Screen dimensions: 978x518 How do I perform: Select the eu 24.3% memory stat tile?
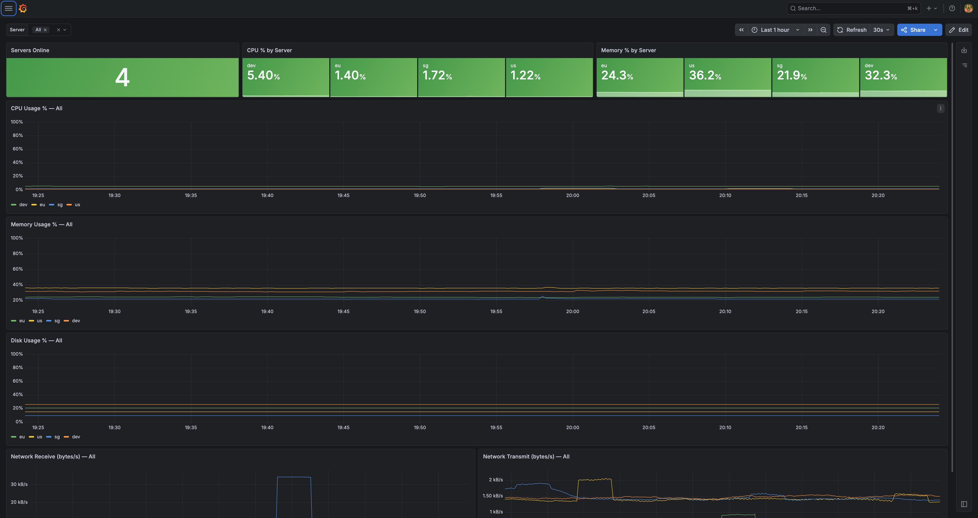pyautogui.click(x=640, y=77)
